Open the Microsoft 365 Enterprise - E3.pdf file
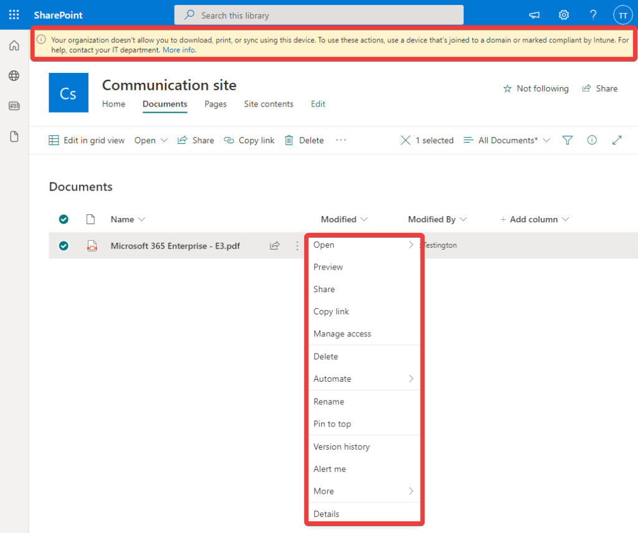Viewport: 638px width, 533px height. click(175, 246)
